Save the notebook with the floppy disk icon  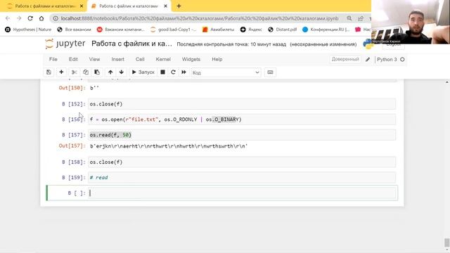pyautogui.click(x=49, y=72)
